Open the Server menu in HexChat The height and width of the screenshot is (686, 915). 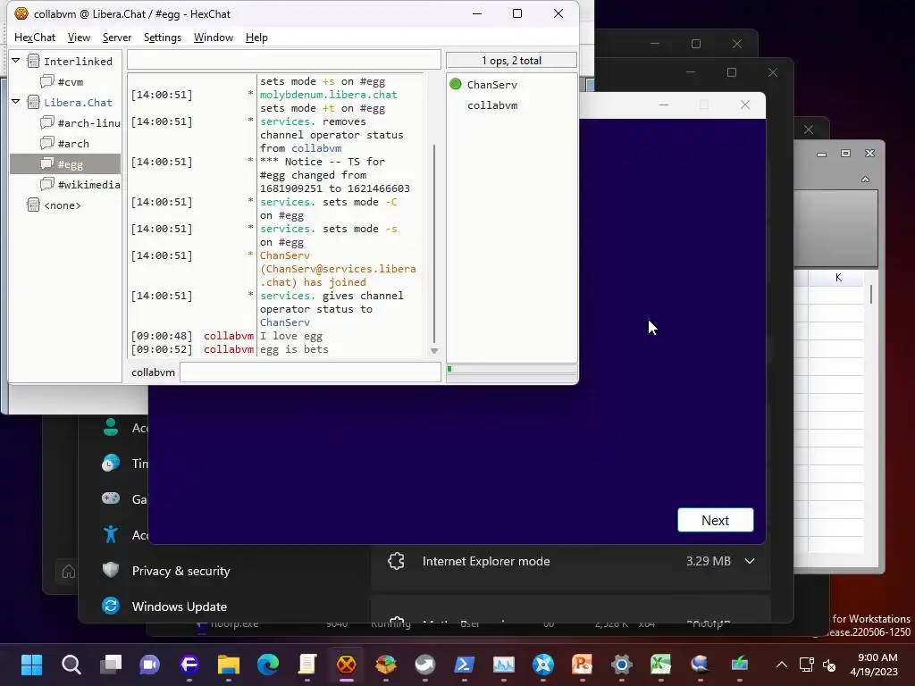(x=117, y=38)
